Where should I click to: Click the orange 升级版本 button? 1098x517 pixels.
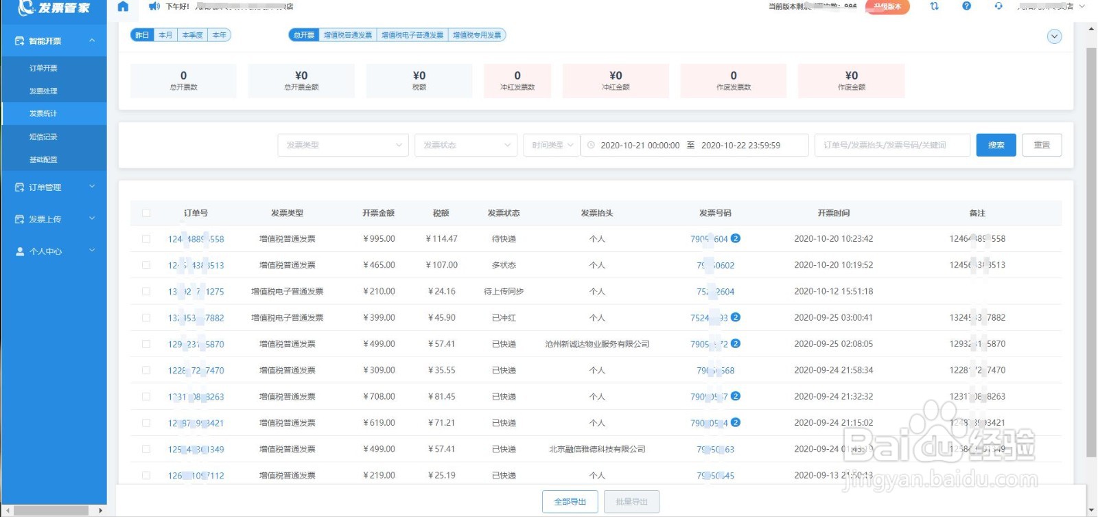(887, 7)
